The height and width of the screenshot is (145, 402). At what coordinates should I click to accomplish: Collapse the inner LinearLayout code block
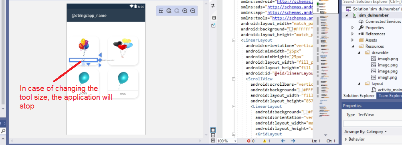pos(234,106)
